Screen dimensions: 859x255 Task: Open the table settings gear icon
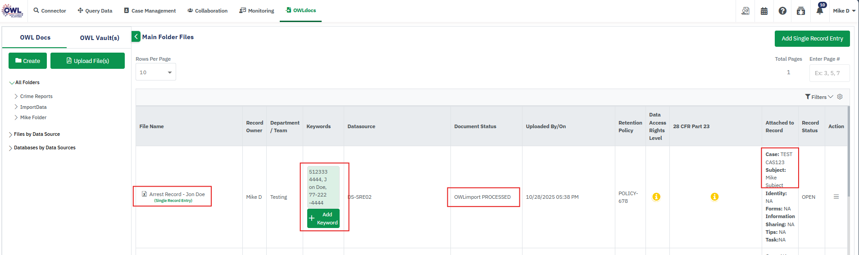tap(840, 97)
